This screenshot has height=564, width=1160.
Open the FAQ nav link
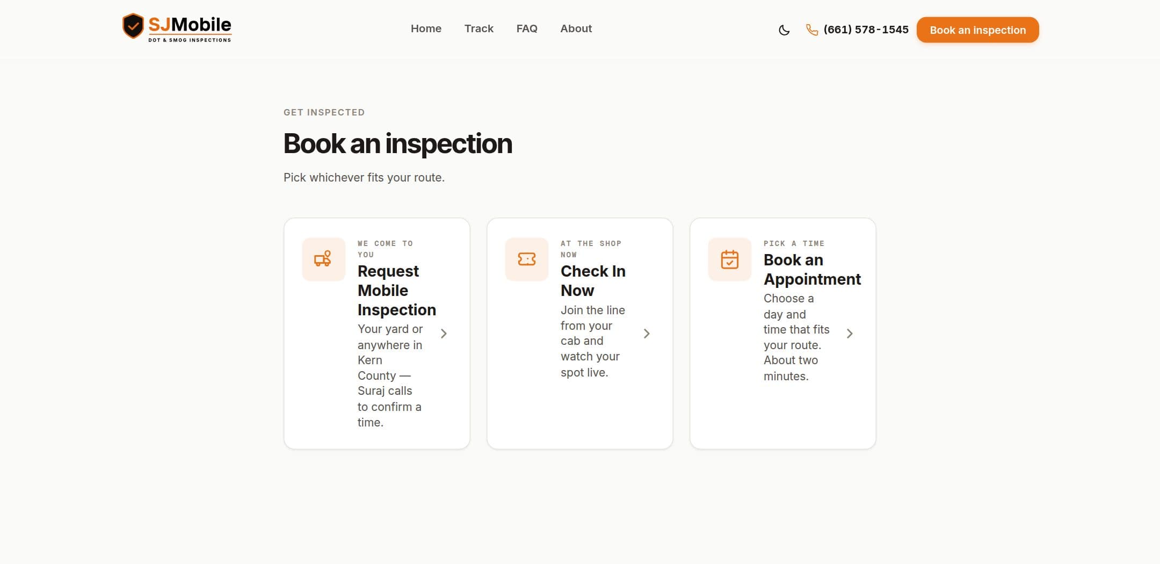tap(527, 29)
